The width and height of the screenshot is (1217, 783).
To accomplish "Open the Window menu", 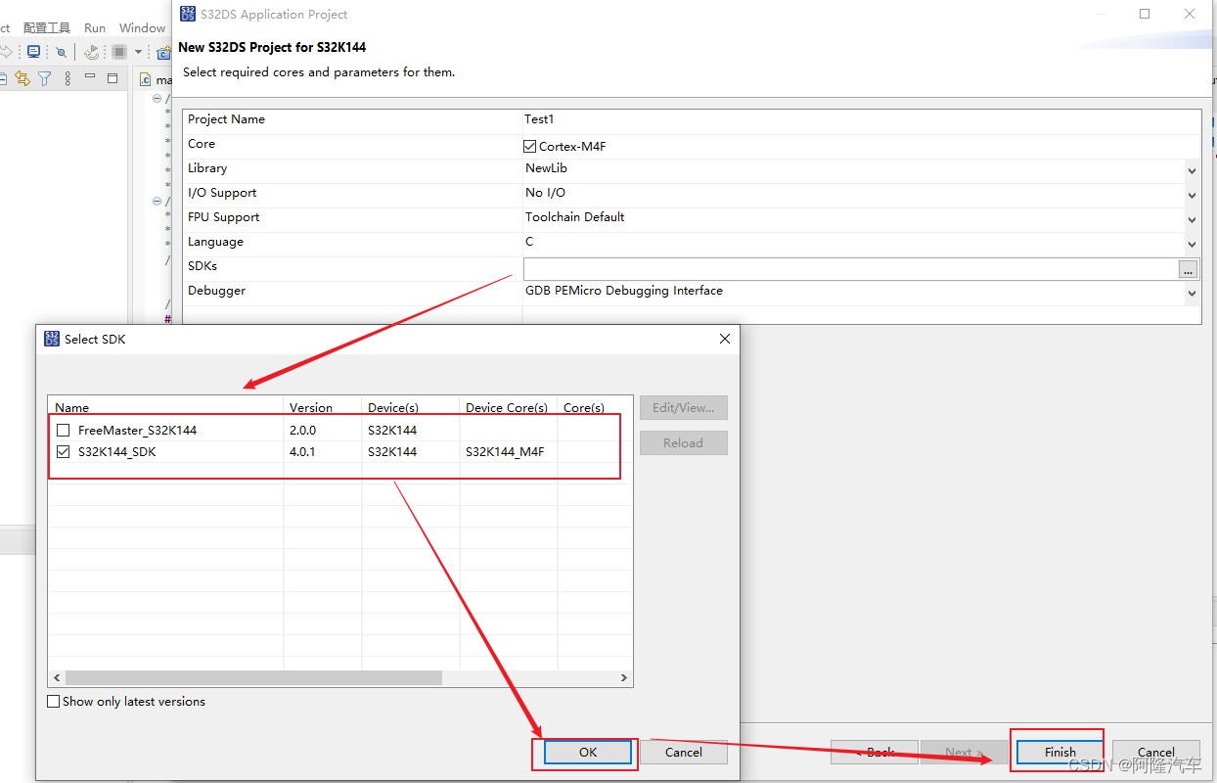I will [x=143, y=27].
